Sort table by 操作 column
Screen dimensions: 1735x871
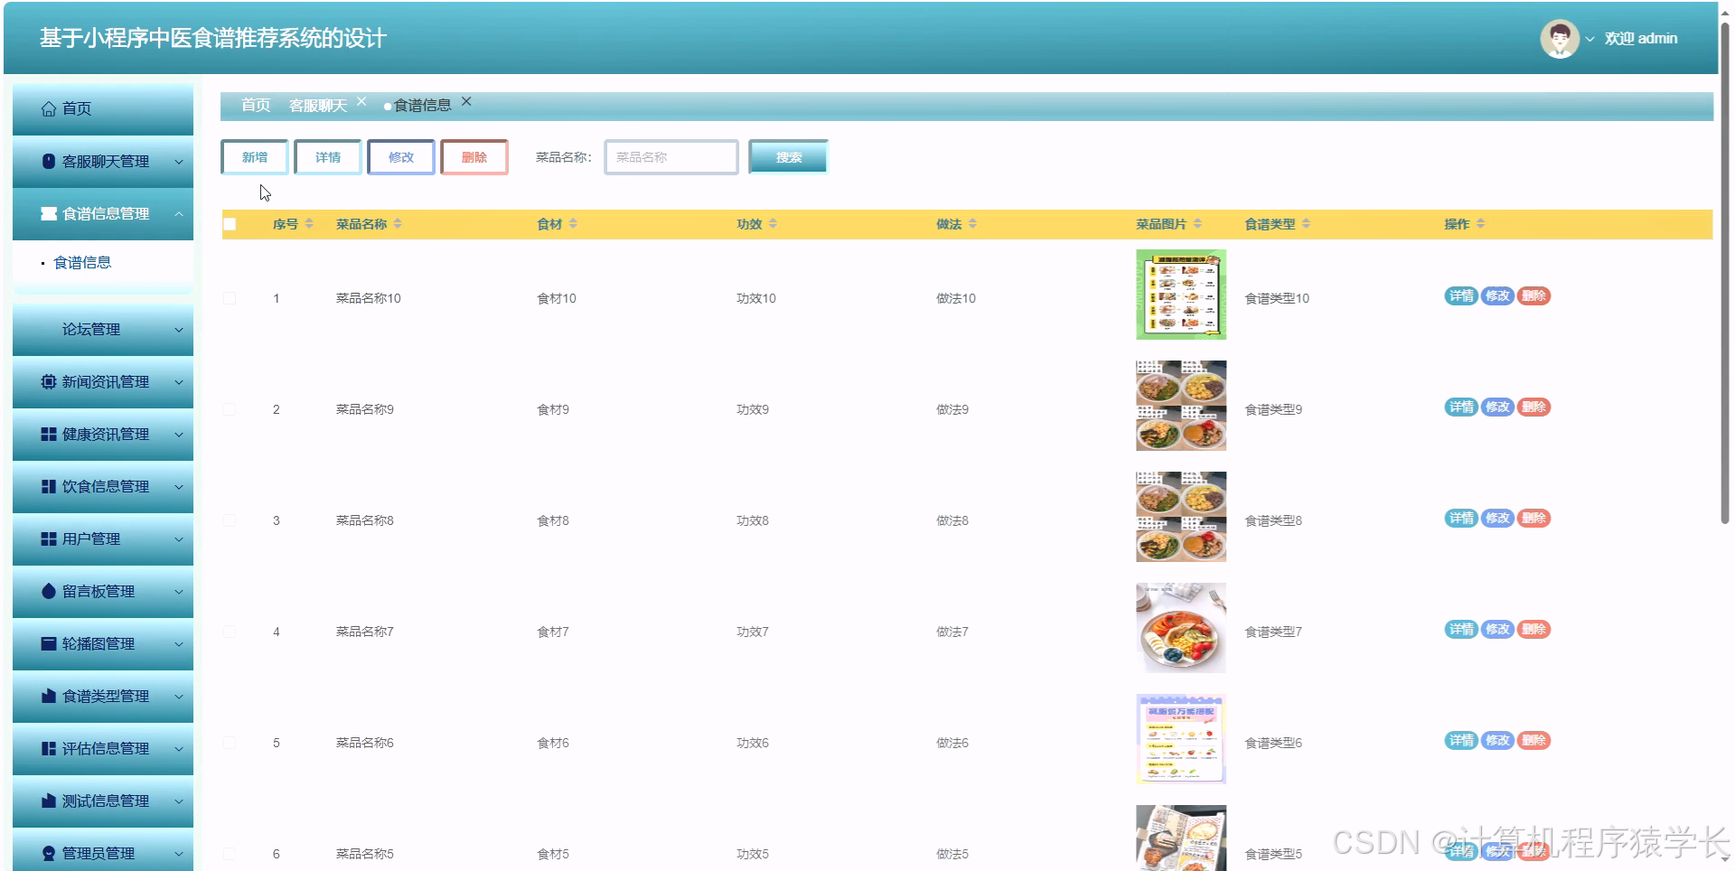[1480, 223]
